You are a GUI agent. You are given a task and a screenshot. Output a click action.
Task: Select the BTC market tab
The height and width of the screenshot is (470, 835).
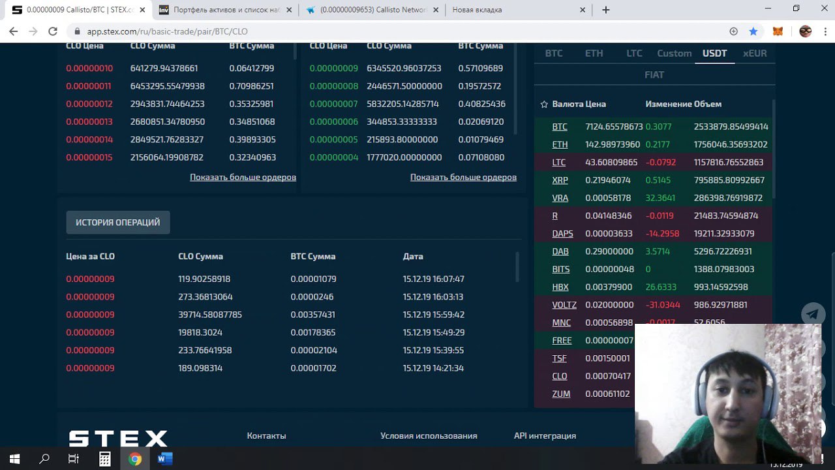point(554,54)
